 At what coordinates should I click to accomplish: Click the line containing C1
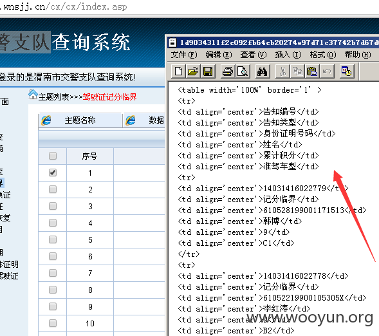[x=236, y=243]
